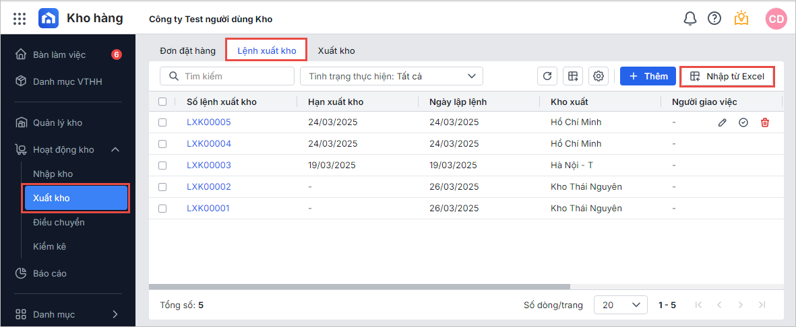Open the Tình trạng thực hiện dropdown
The image size is (796, 327).
point(391,76)
